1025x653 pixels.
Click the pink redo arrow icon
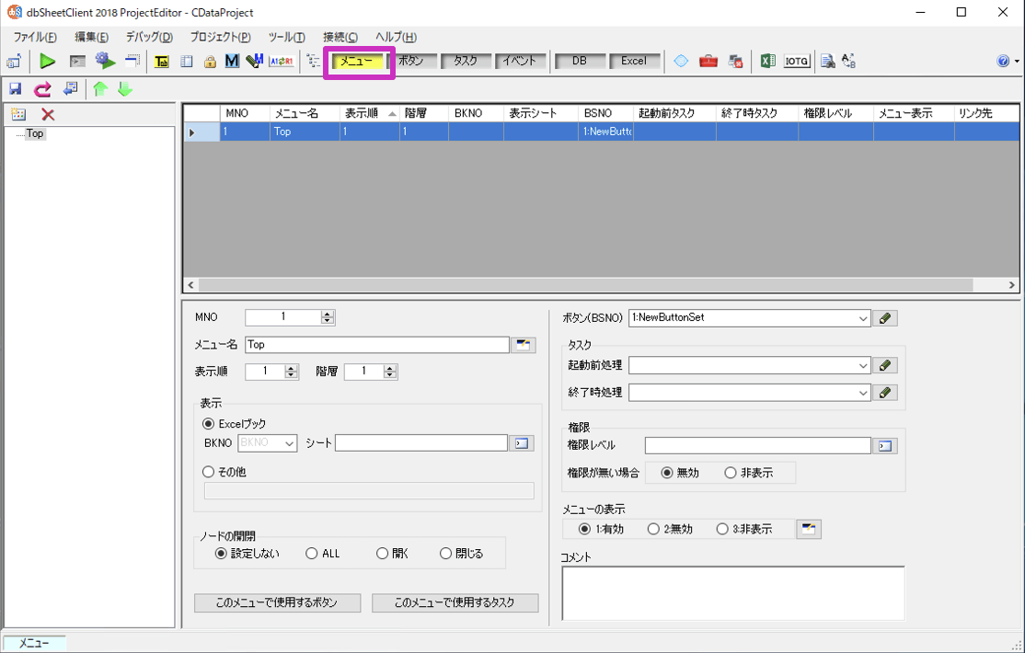pos(42,89)
